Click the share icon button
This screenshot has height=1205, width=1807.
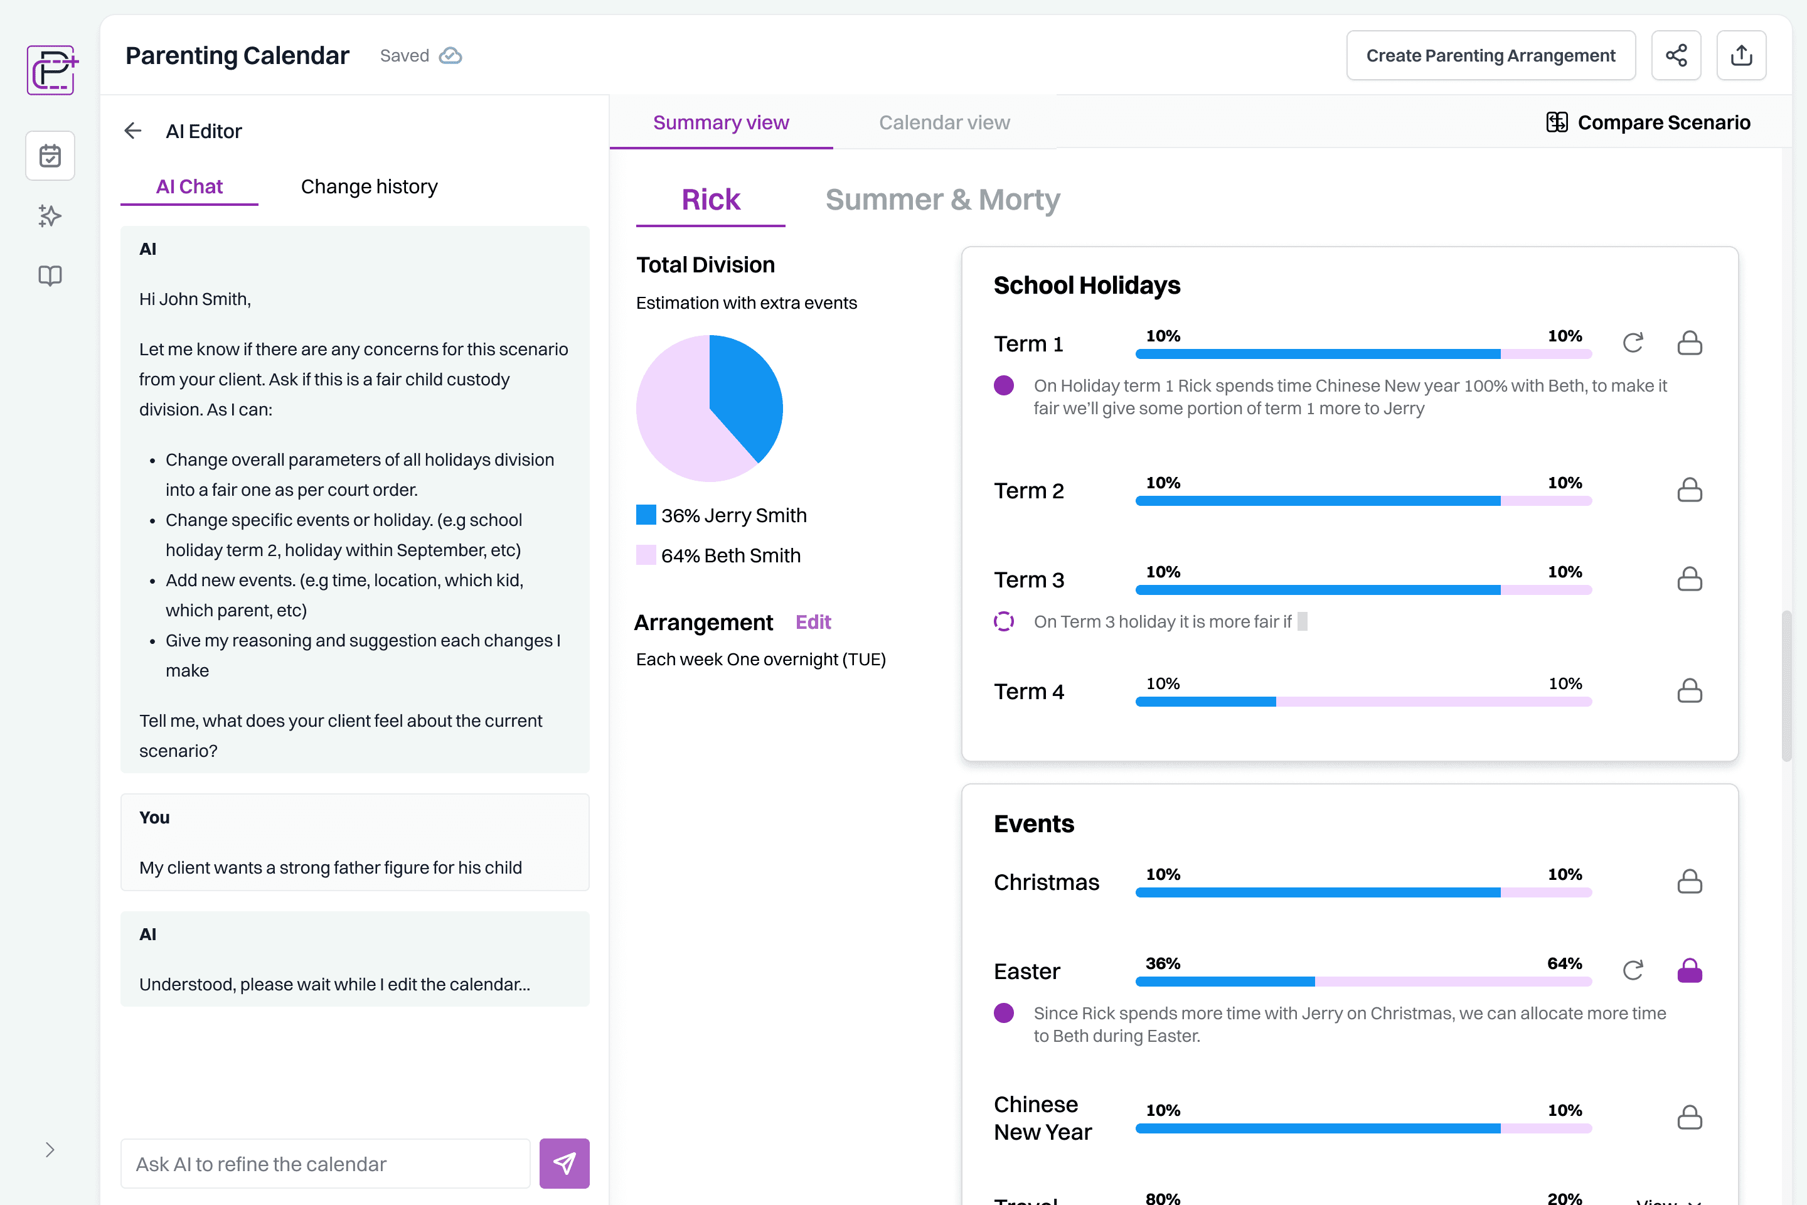pyautogui.click(x=1676, y=55)
